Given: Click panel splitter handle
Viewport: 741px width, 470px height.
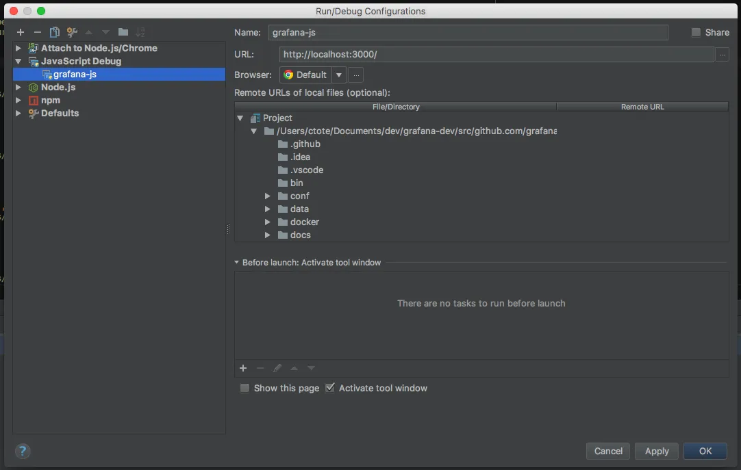Looking at the screenshot, I should 228,229.
